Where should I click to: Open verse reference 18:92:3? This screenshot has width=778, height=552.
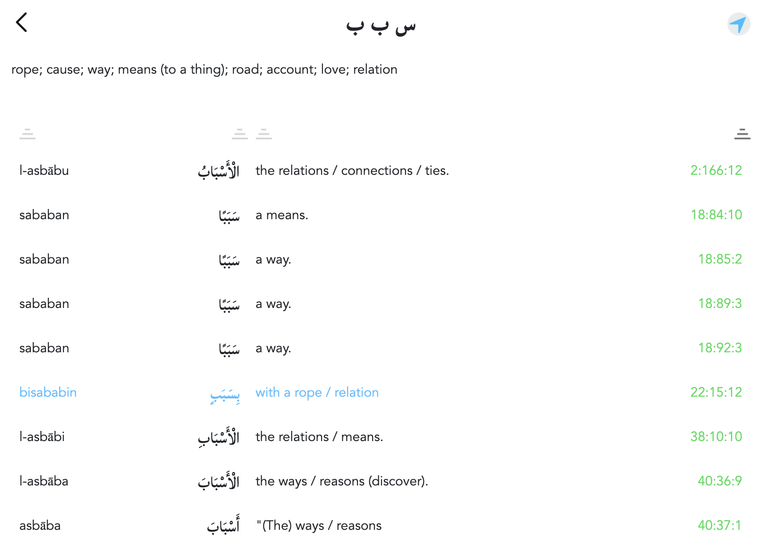click(x=720, y=348)
